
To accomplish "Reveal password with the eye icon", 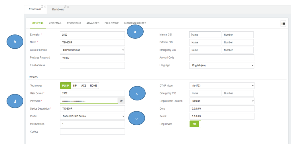I will (x=121, y=101).
